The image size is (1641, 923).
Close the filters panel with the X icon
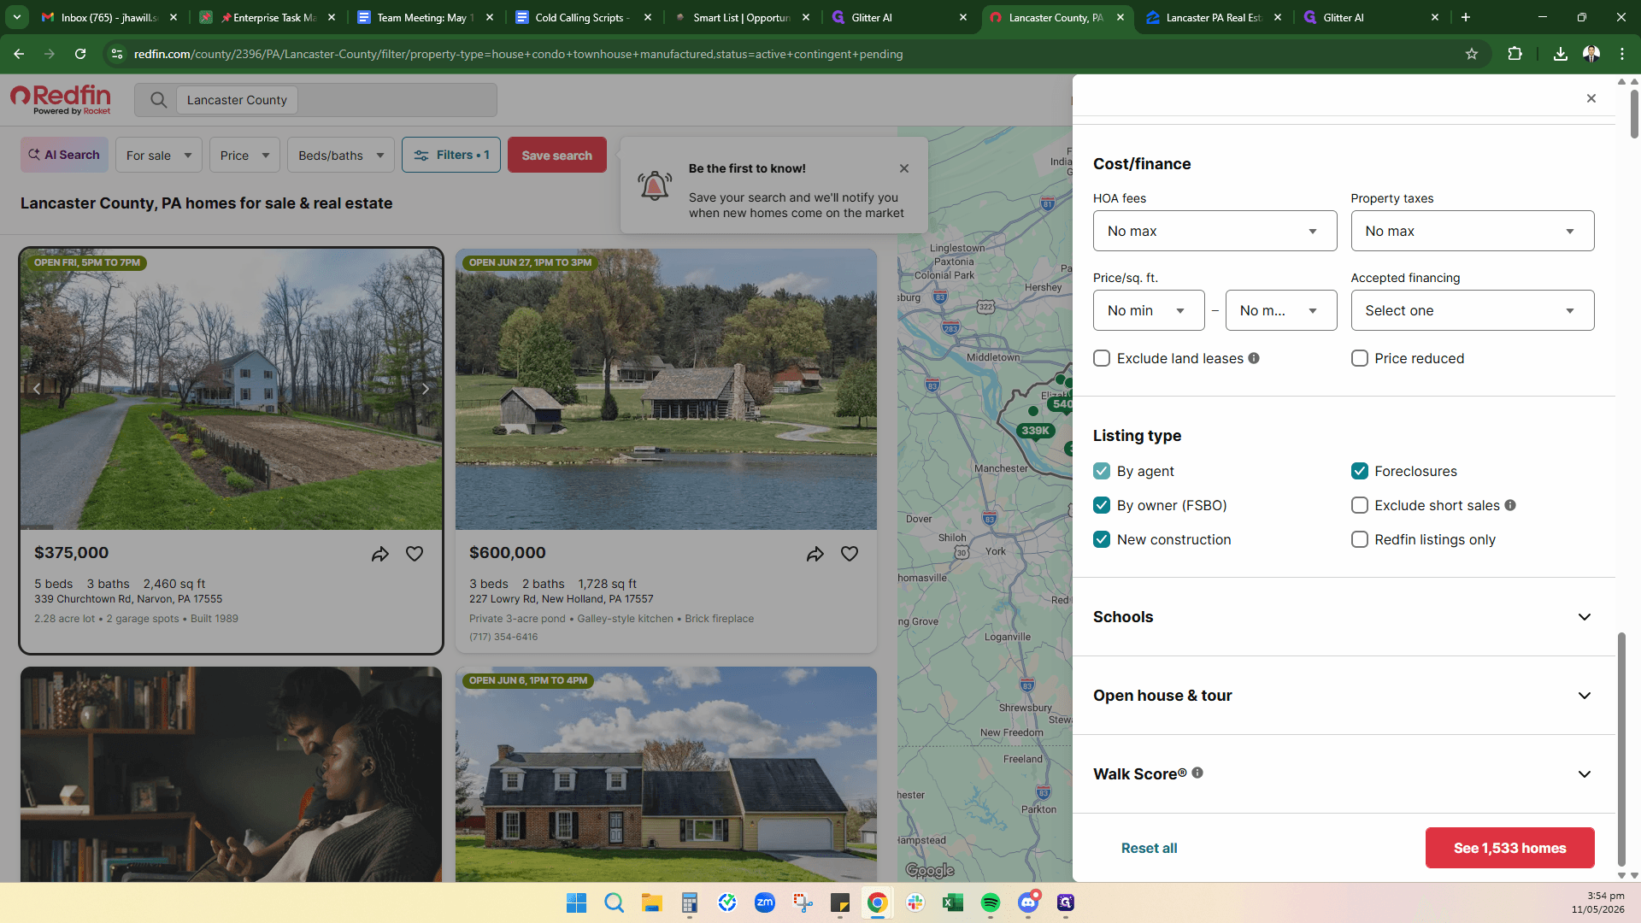(x=1591, y=98)
